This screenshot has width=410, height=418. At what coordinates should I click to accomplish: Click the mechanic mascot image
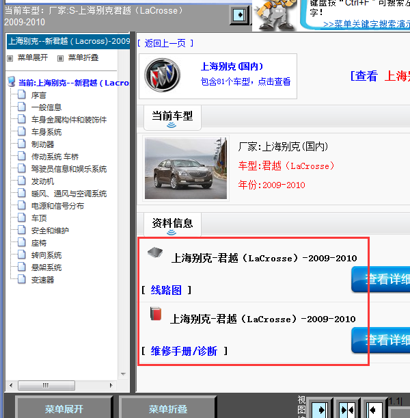[275, 14]
